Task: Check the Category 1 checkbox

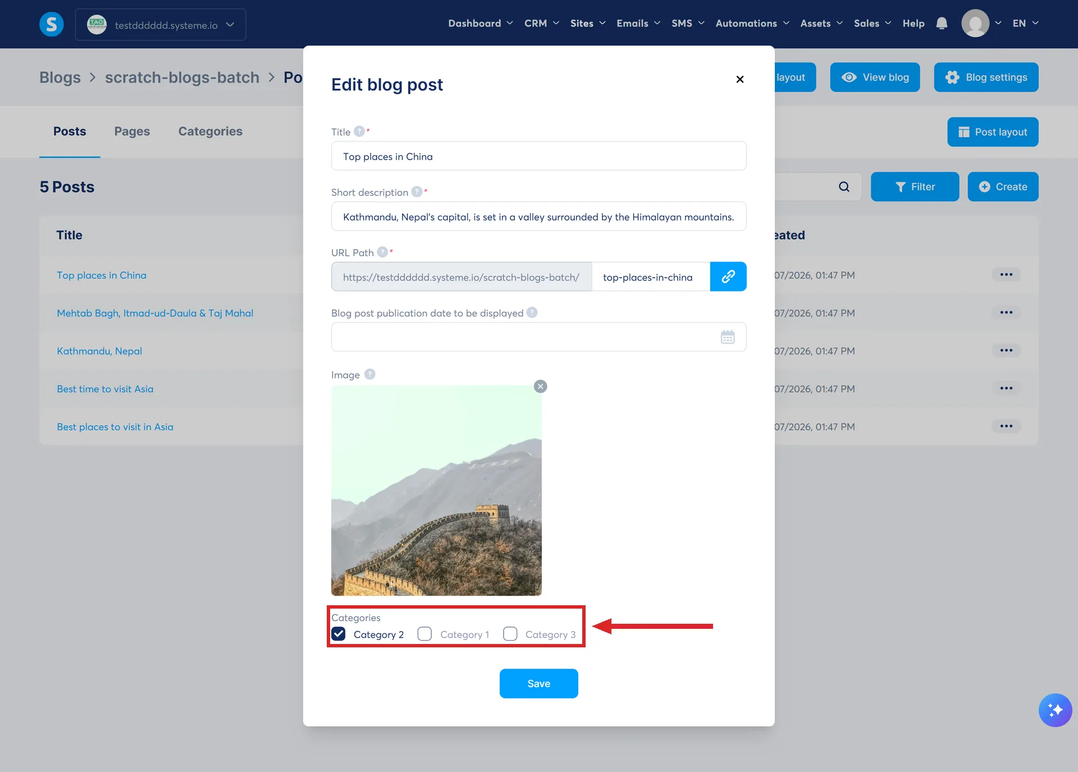Action: click(x=424, y=634)
